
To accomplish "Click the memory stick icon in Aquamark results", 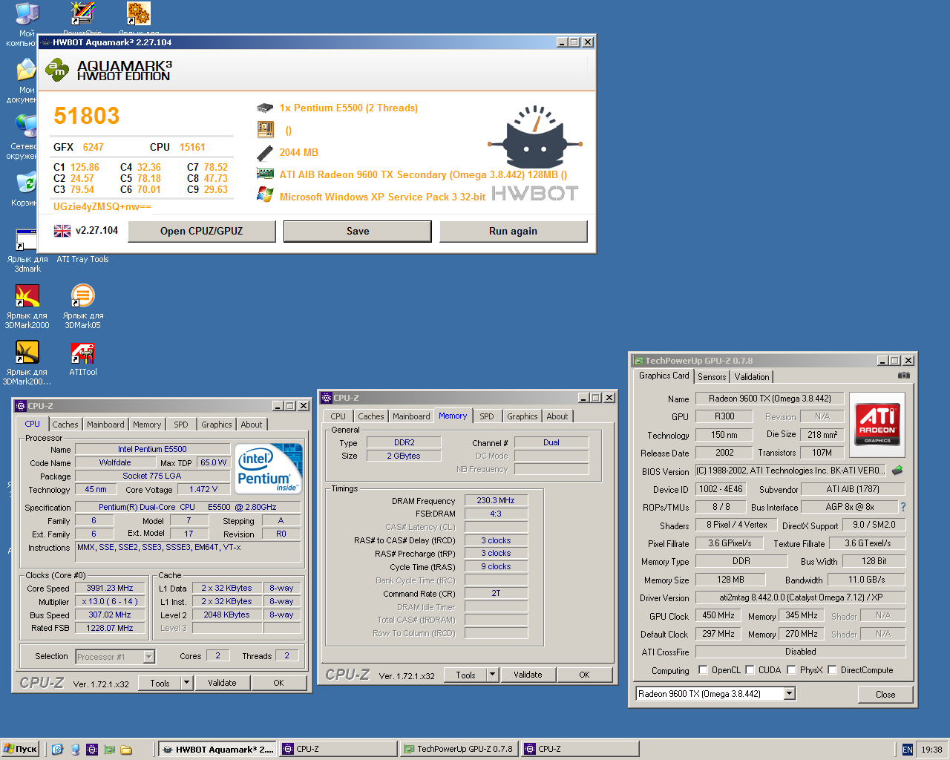I will (x=265, y=153).
